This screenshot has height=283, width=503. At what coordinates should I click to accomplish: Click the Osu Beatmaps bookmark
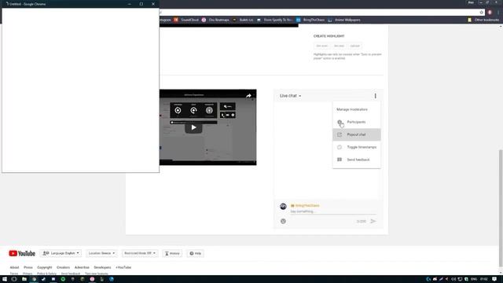[x=215, y=20]
